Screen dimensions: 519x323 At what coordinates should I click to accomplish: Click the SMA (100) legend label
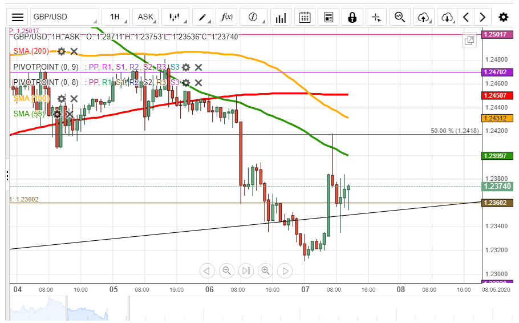pos(31,98)
